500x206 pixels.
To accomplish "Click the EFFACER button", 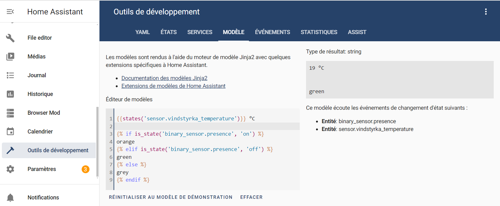I will (x=252, y=197).
